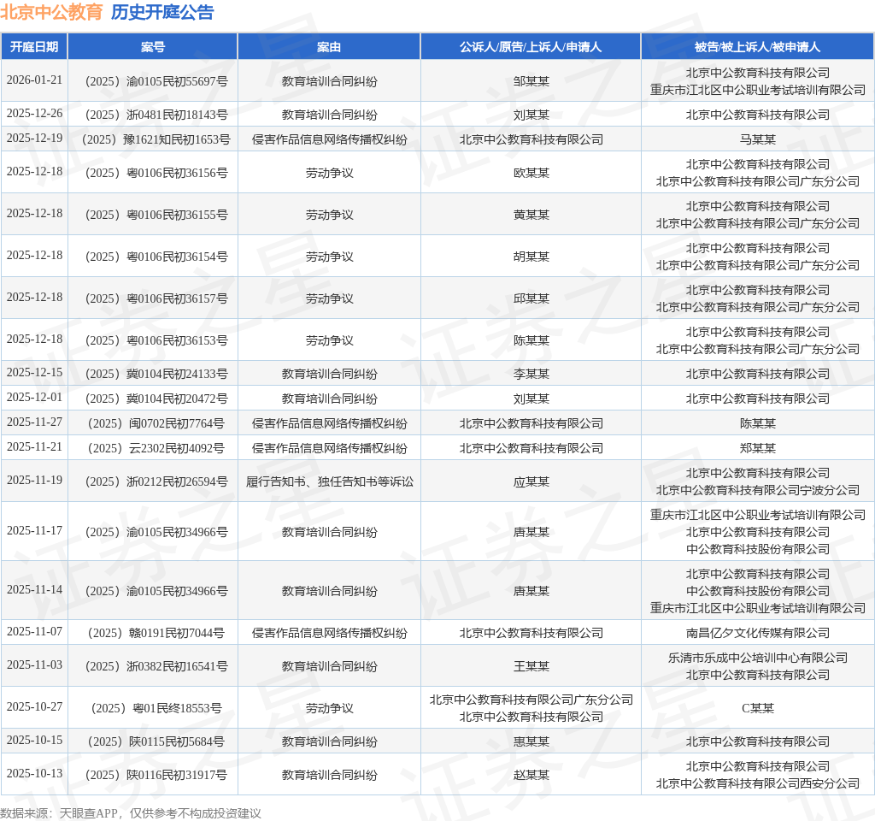This screenshot has width=875, height=821.
Task: Select case number (2025)粤0106民初36155号
Action: point(156,215)
